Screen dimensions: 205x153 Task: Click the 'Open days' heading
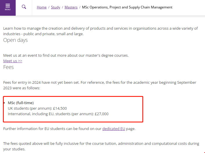tap(15, 40)
